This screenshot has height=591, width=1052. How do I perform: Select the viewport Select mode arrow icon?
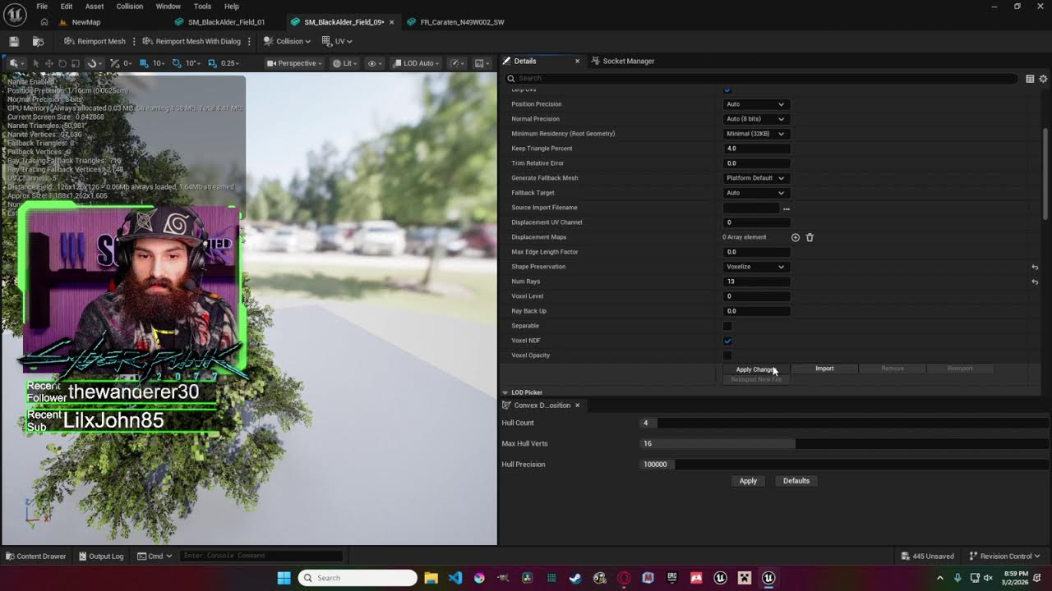tap(35, 63)
